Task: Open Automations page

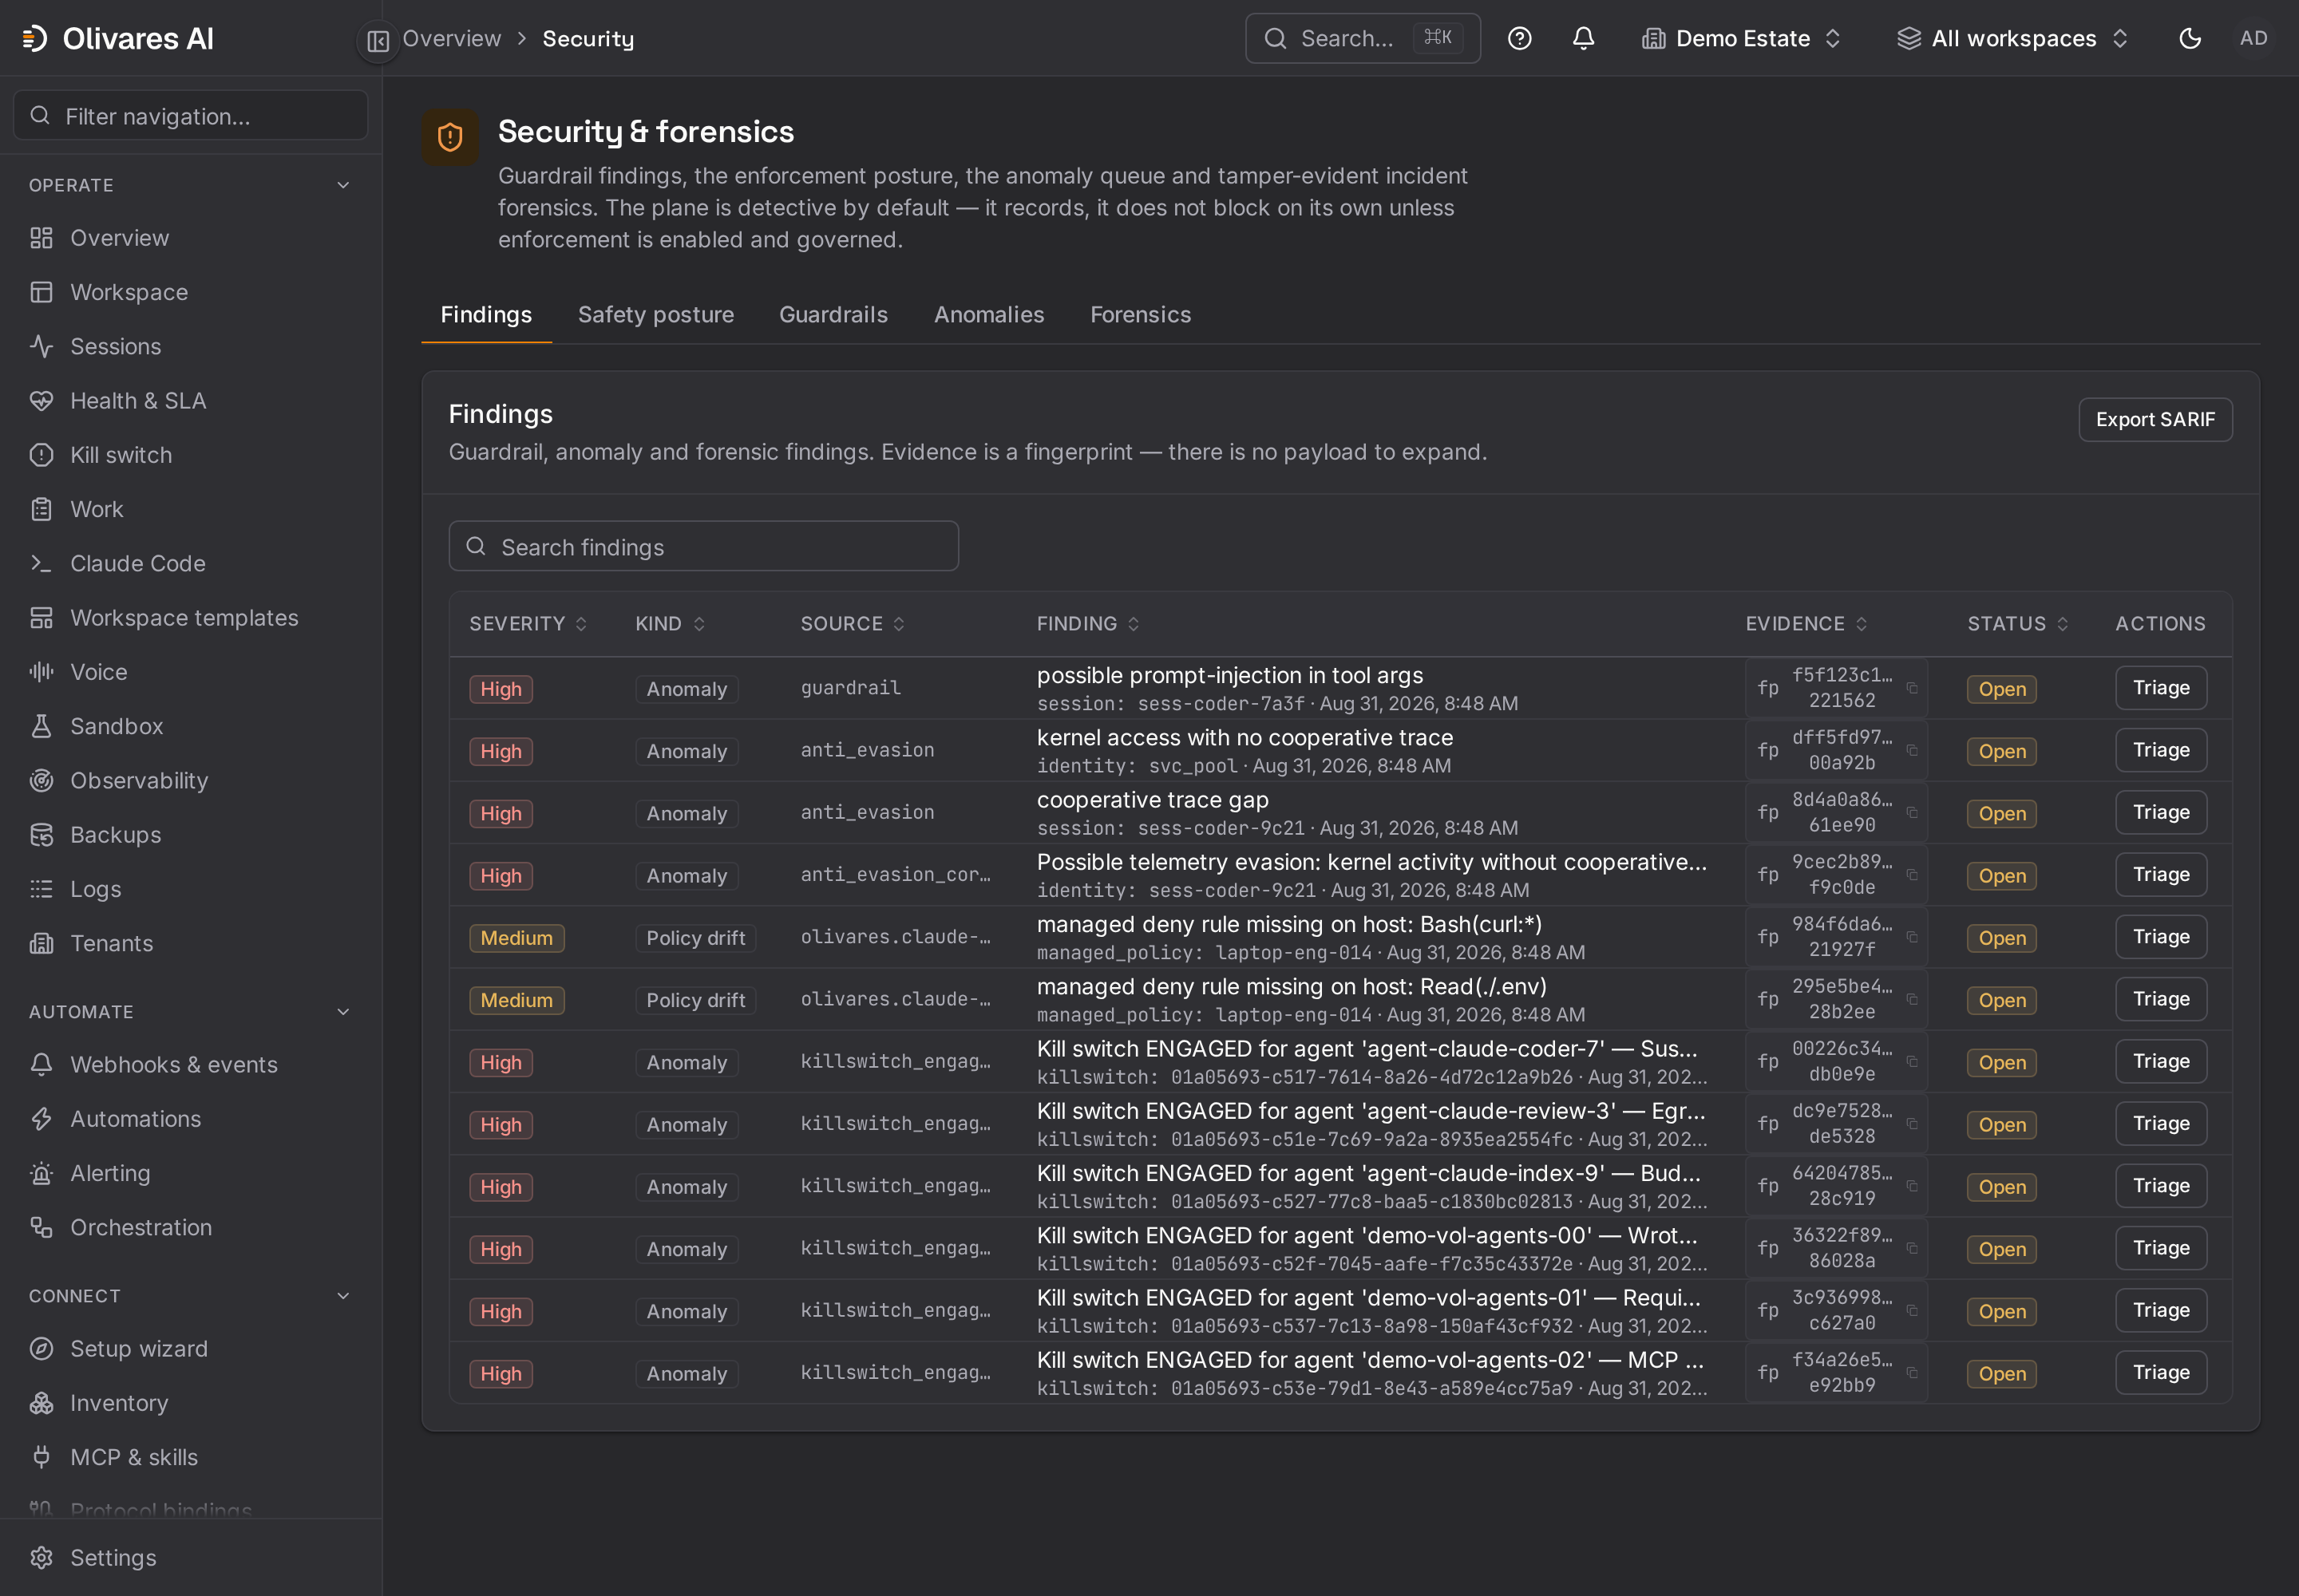Action: 190,1119
